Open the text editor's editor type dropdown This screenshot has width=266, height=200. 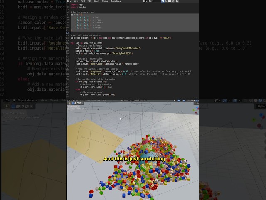click(x=69, y=1)
